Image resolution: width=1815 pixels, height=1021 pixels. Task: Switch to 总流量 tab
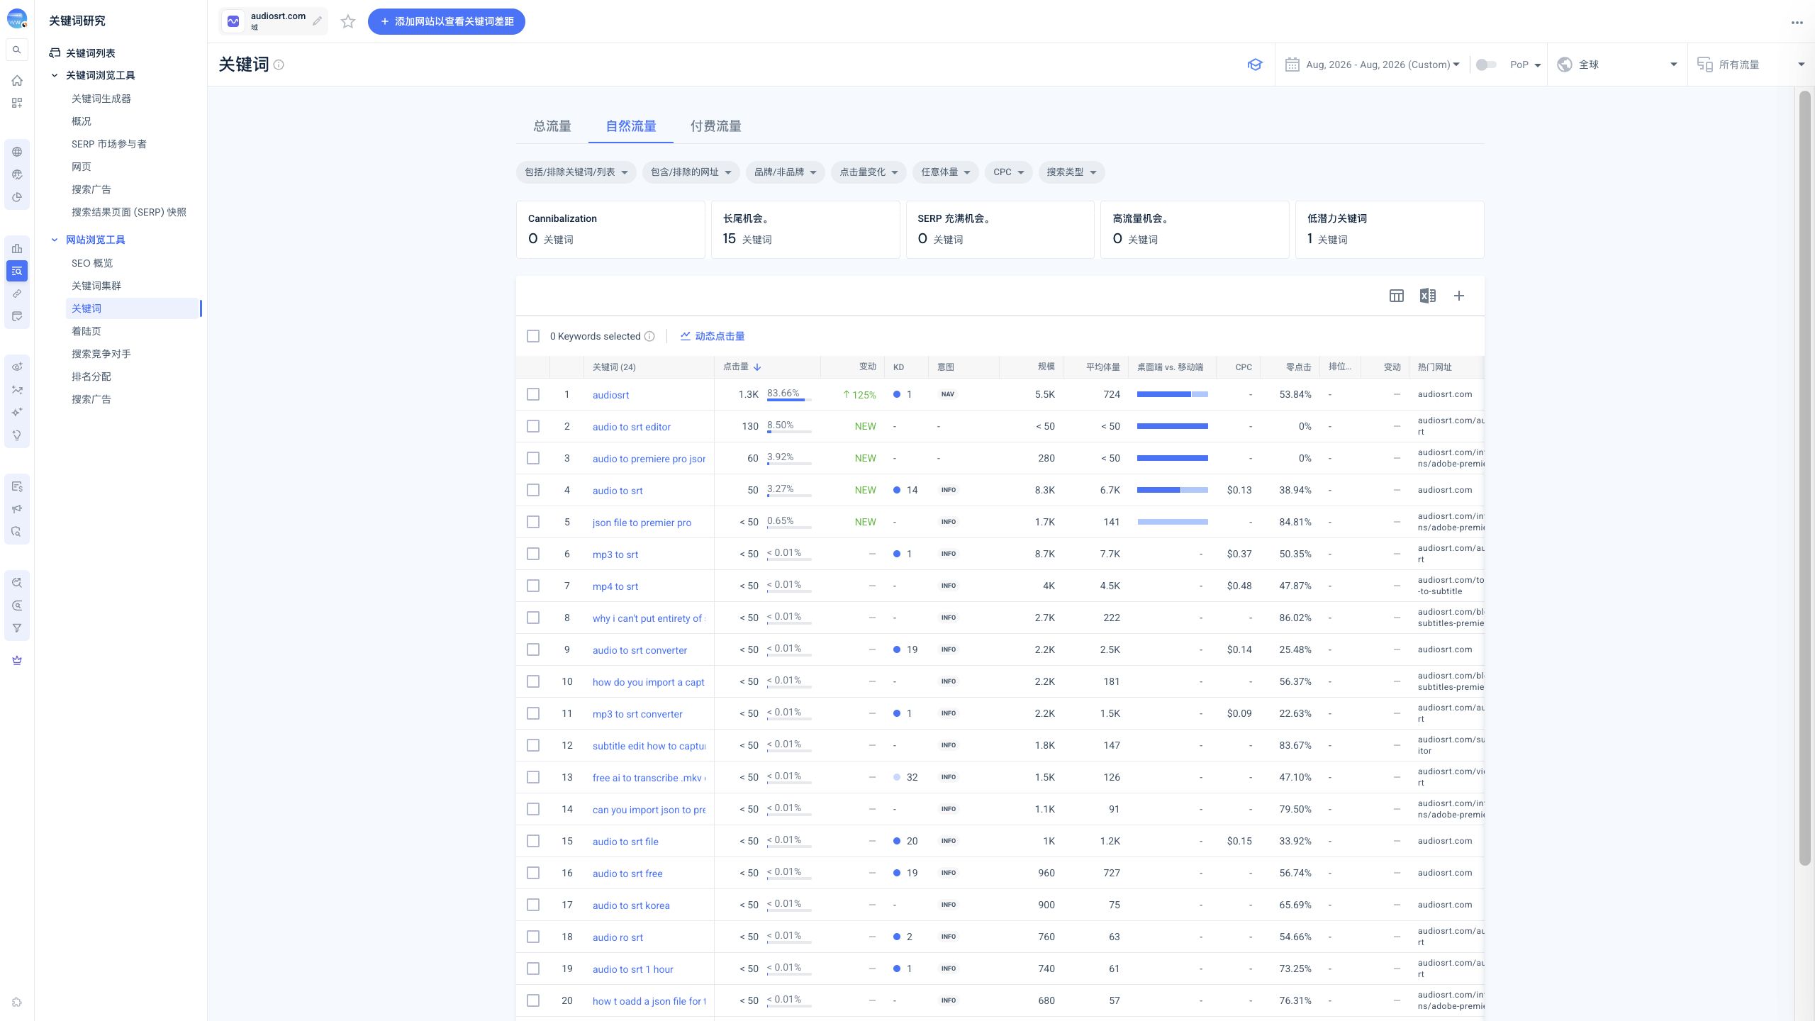(552, 126)
